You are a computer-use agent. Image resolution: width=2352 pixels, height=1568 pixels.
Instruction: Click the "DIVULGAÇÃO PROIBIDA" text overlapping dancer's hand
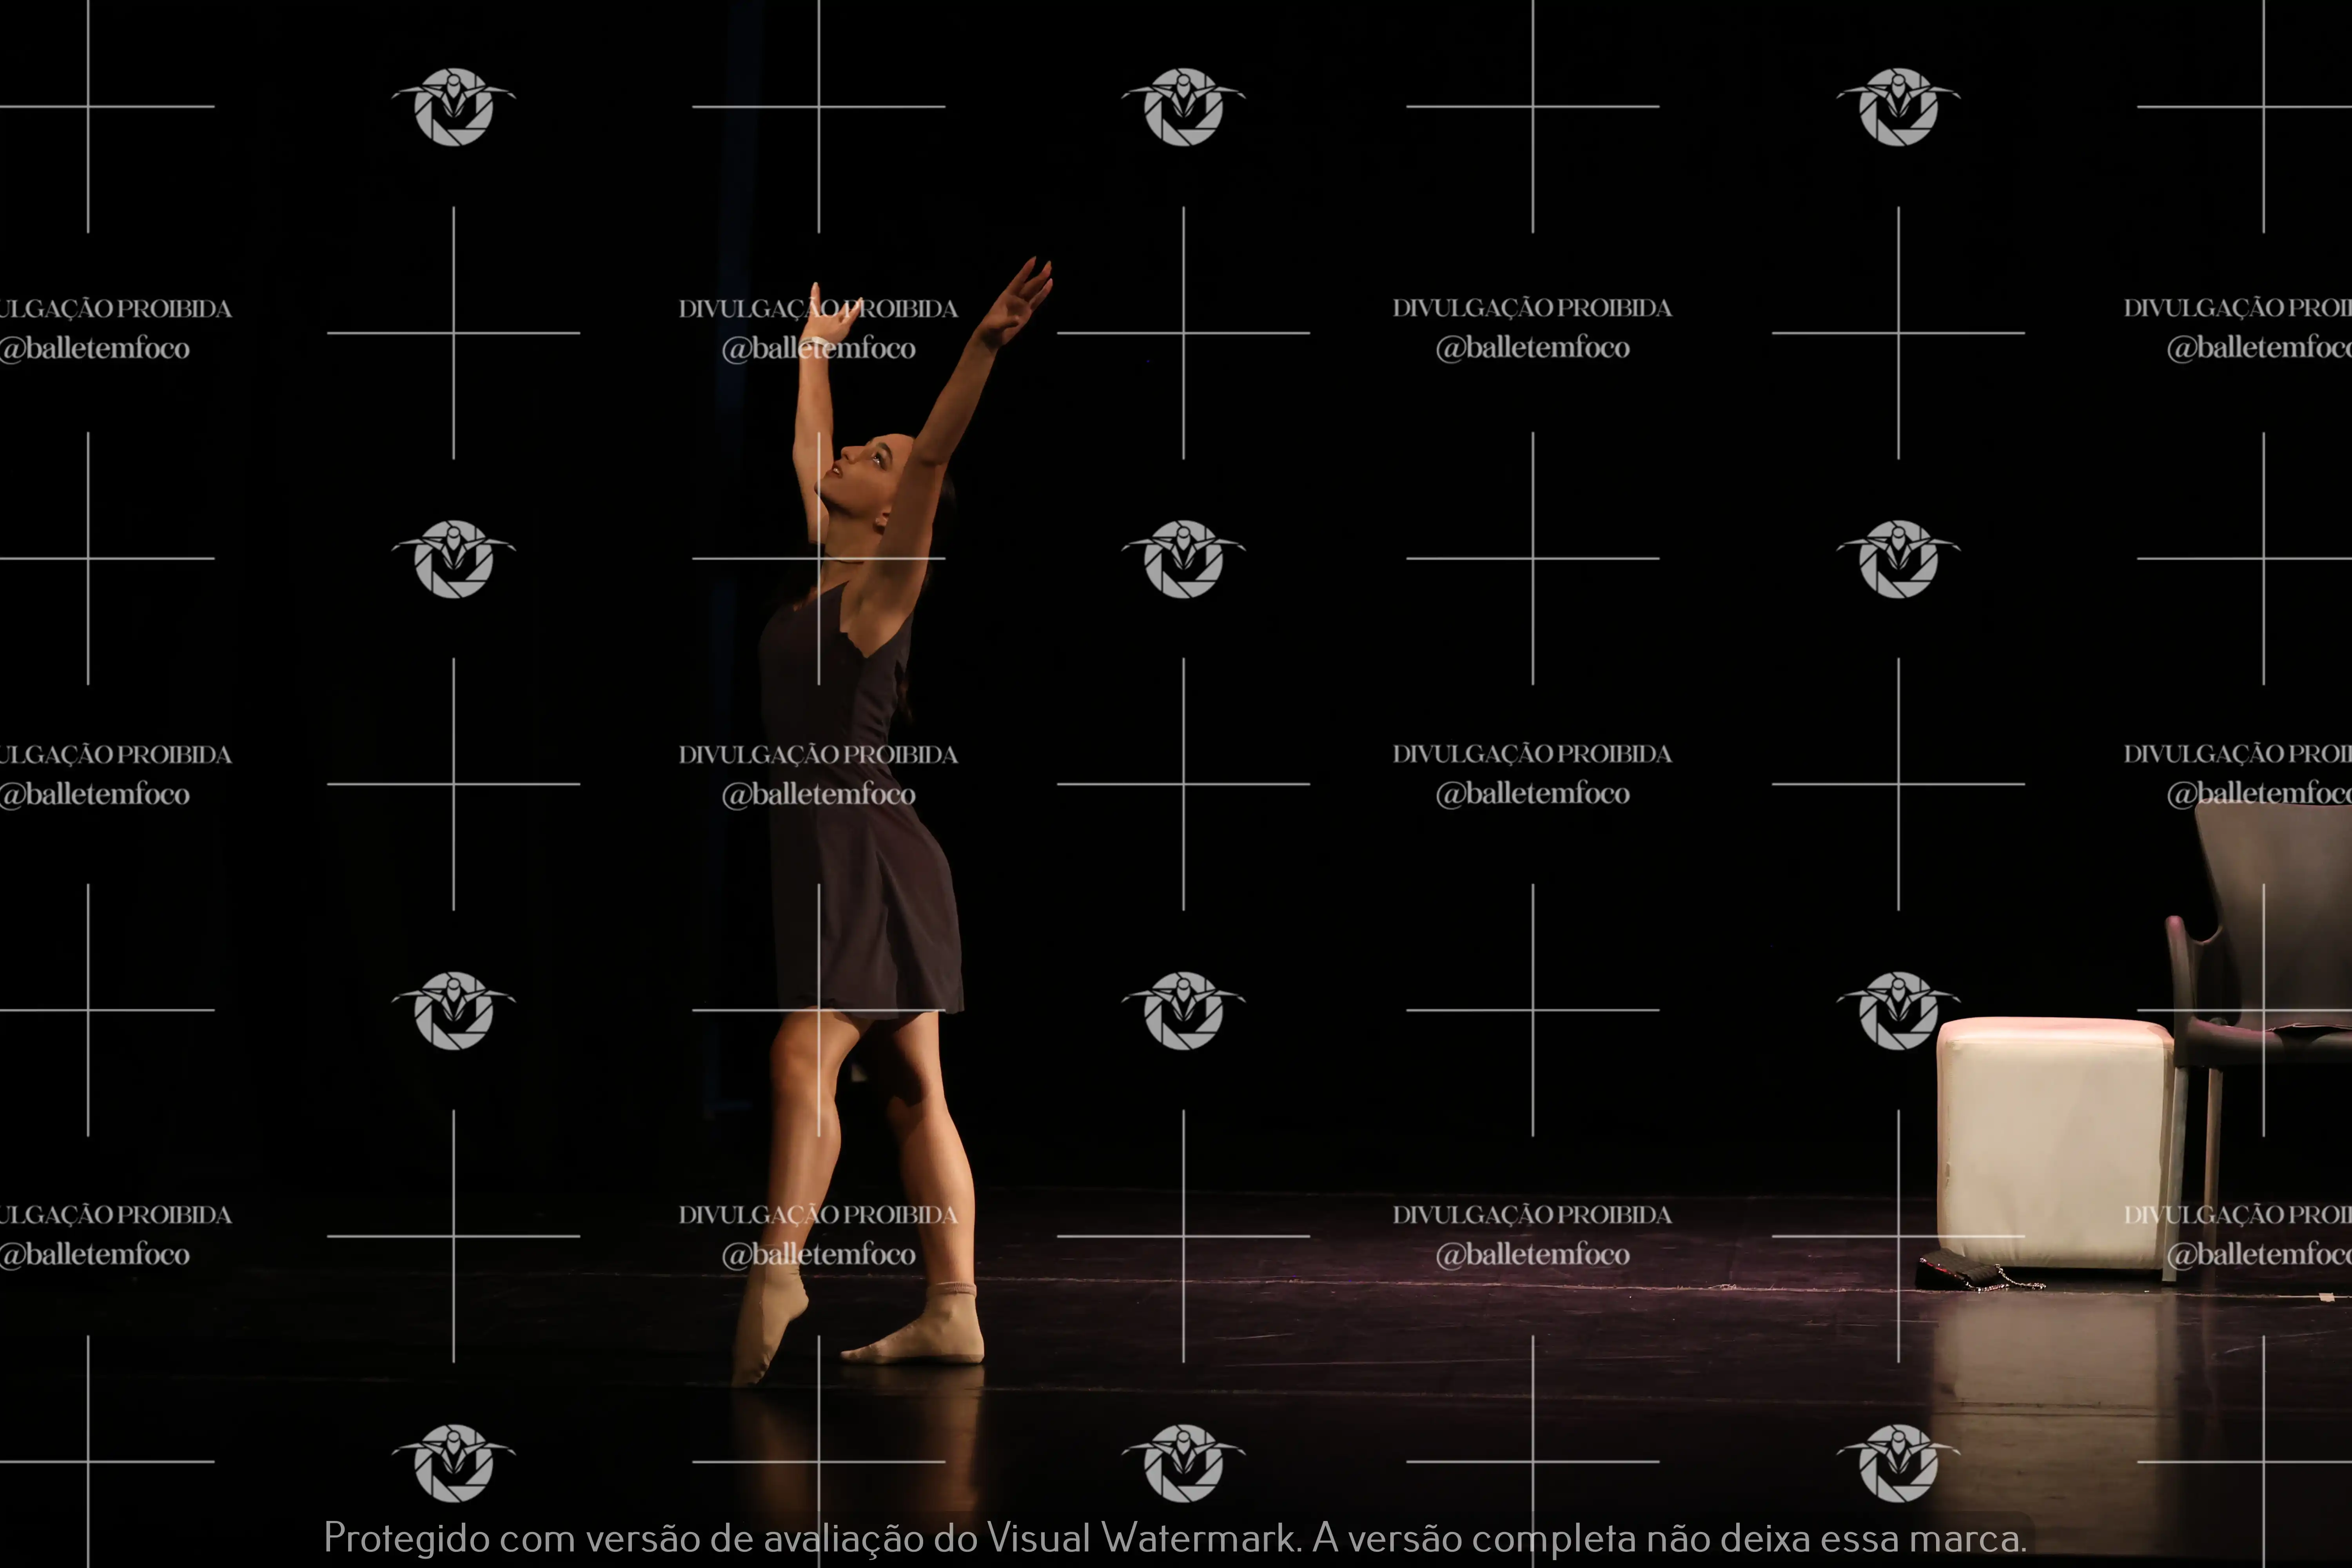tap(818, 309)
